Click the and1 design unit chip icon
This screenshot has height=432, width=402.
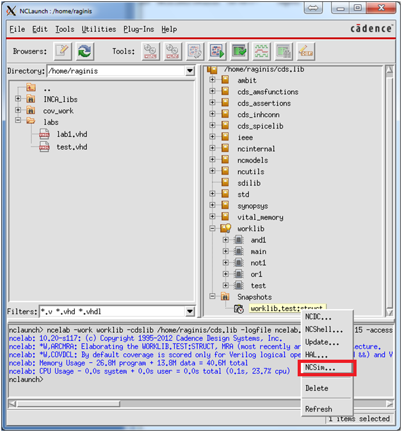(x=238, y=240)
